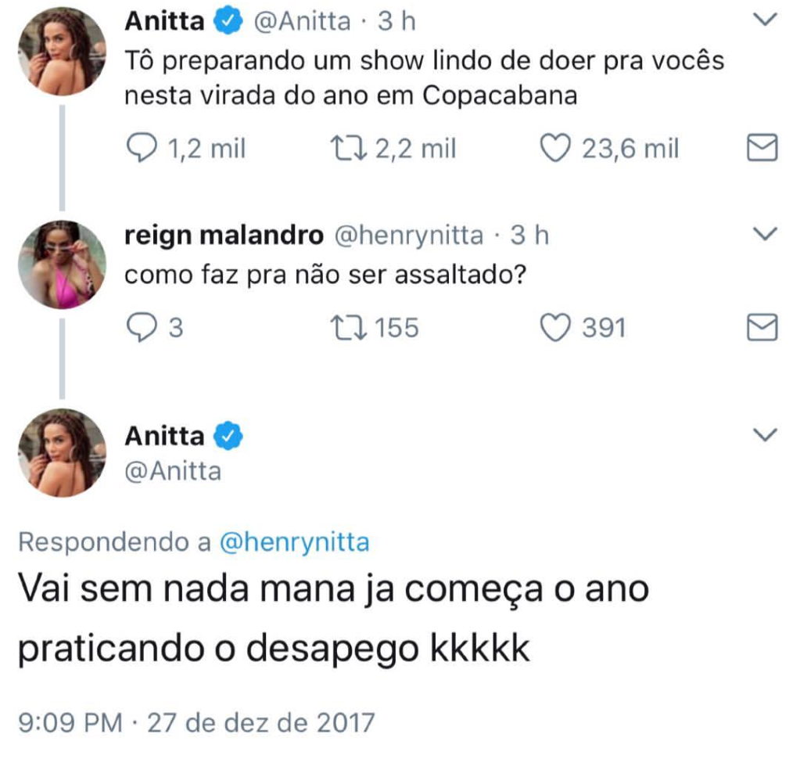Like the tweet with 23,6 mil likes

click(555, 148)
